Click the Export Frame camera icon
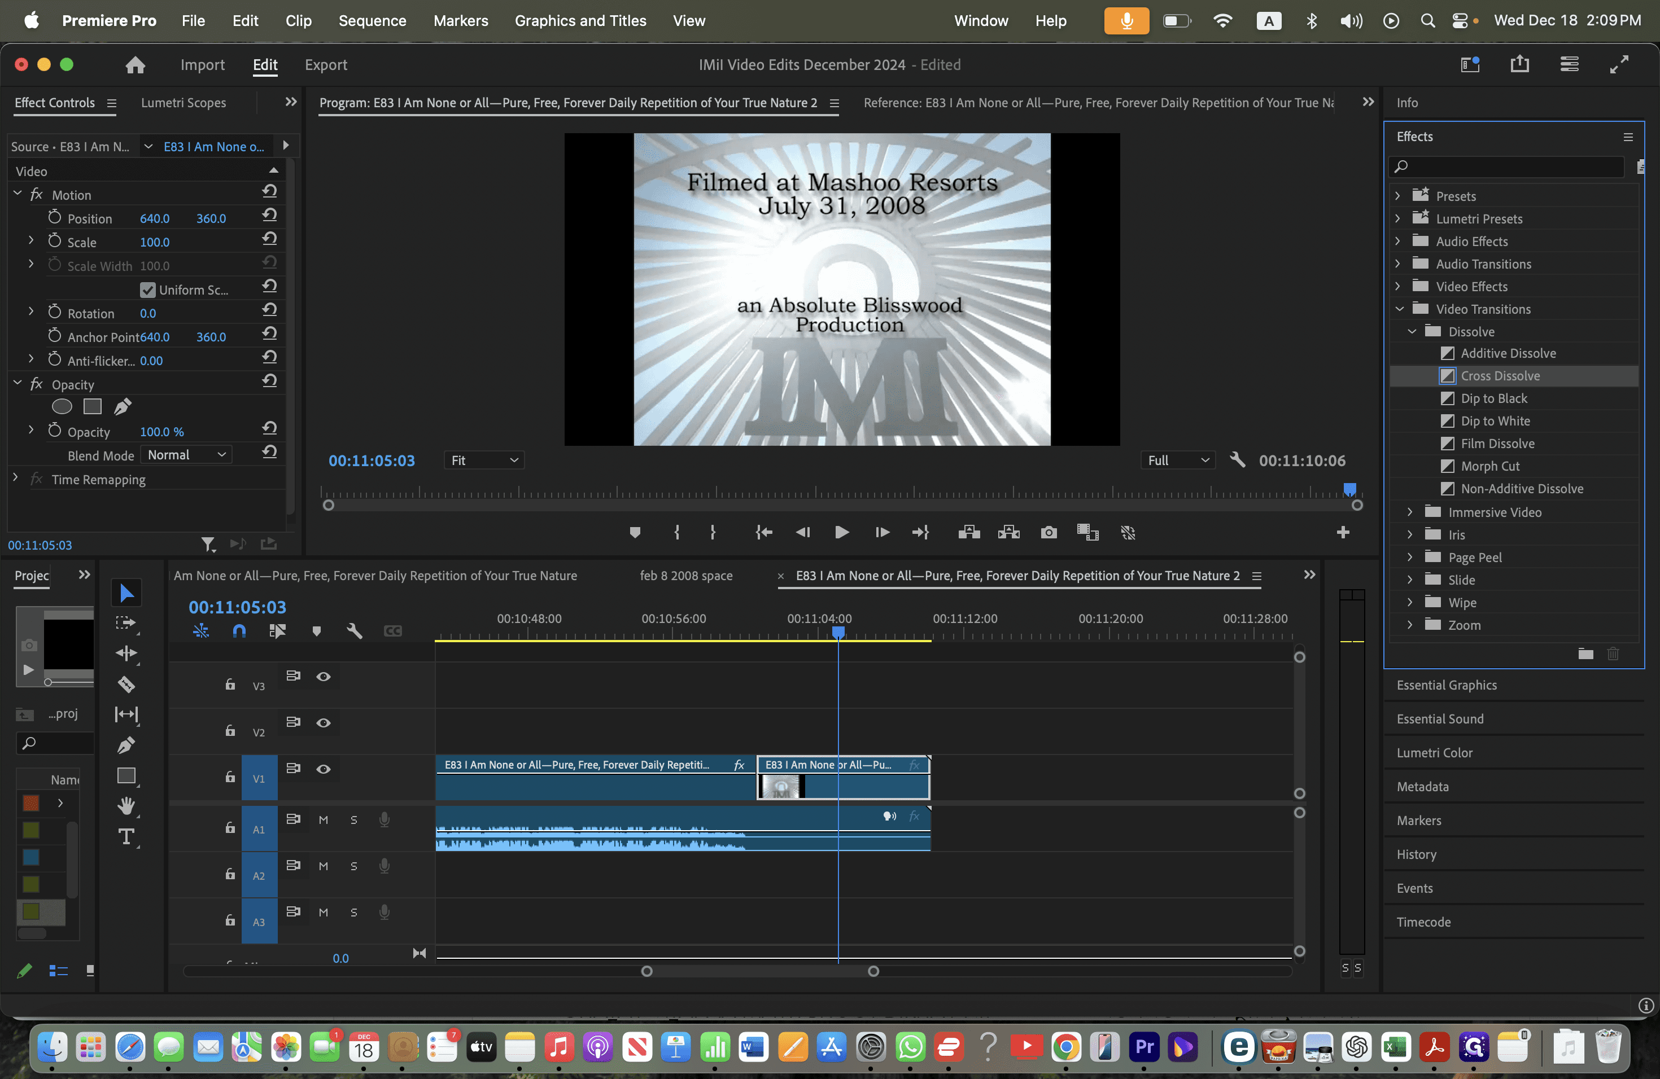Viewport: 1660px width, 1079px height. click(x=1049, y=533)
